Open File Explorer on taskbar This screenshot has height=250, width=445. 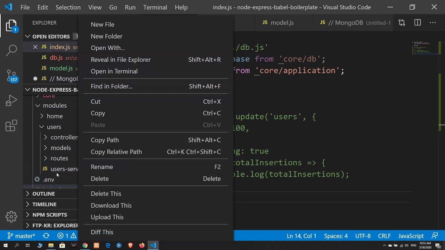pos(51,245)
